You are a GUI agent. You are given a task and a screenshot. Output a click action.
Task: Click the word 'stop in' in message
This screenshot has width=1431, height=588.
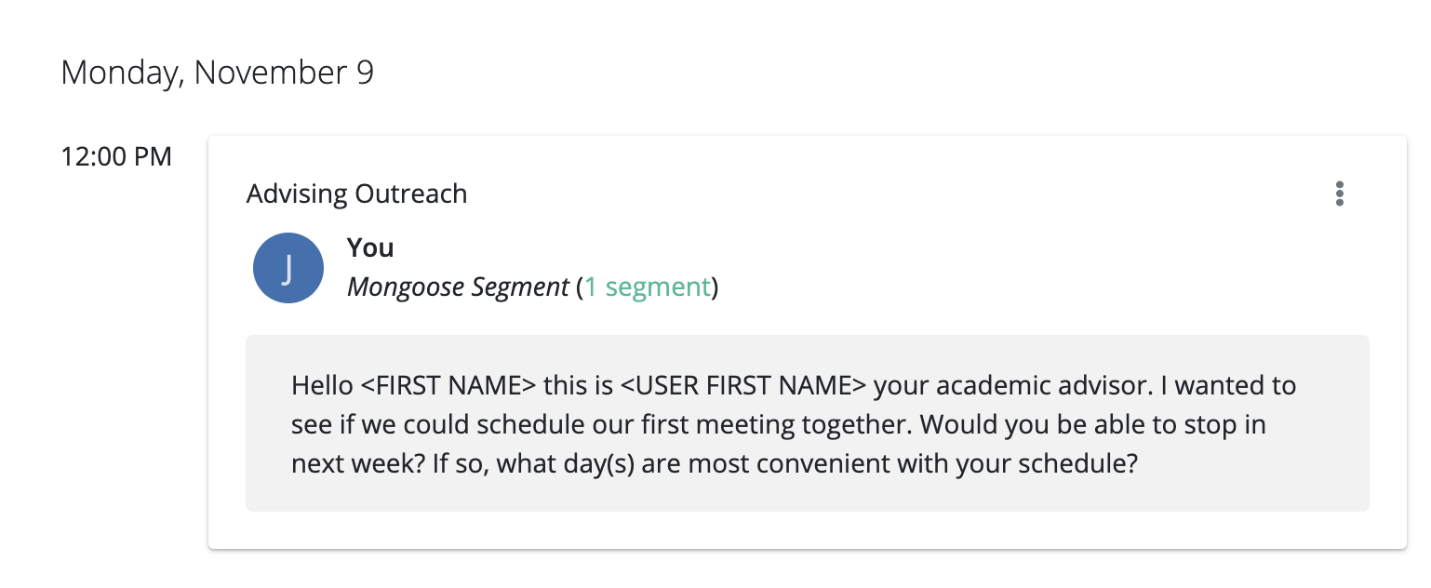pos(1228,424)
